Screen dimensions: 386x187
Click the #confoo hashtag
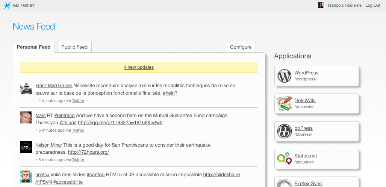click(x=95, y=175)
